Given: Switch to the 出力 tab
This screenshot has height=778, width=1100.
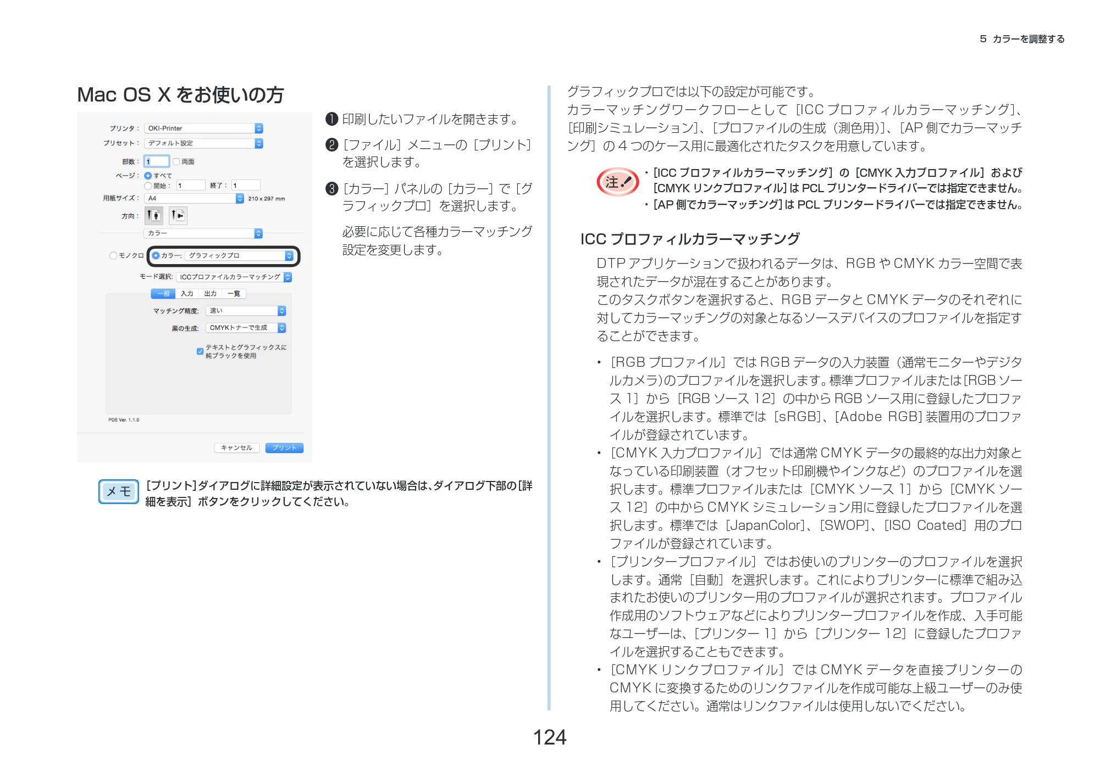Looking at the screenshot, I should [x=211, y=294].
